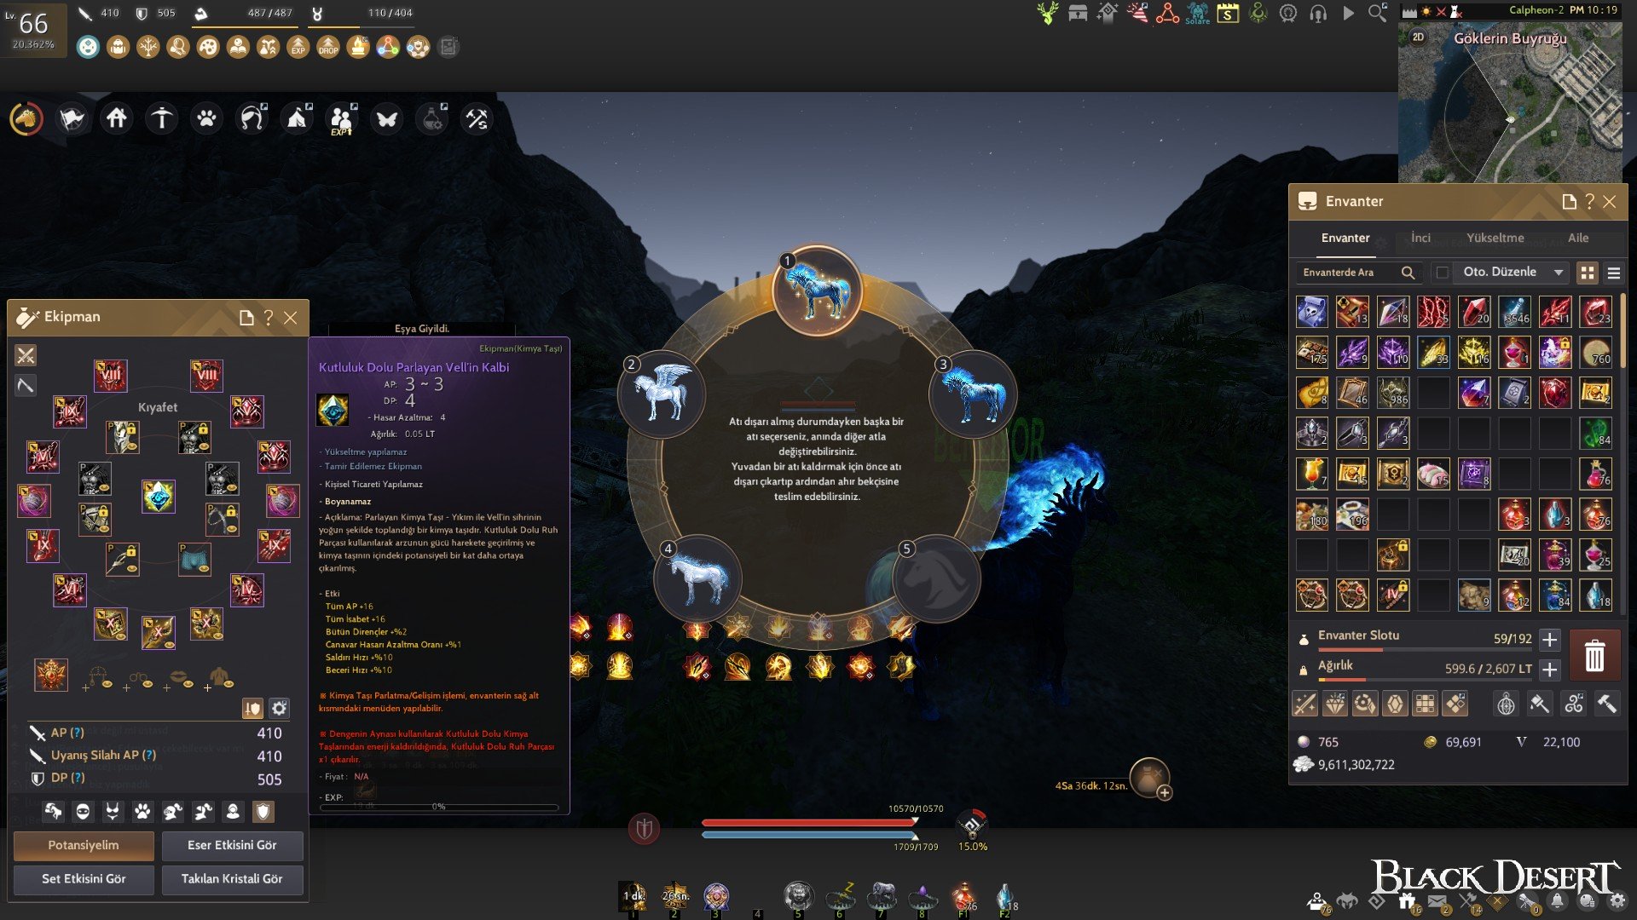Screen dimensions: 1637x920
Task: Open the triple spiral icon in Envanter
Action: [x=1573, y=704]
